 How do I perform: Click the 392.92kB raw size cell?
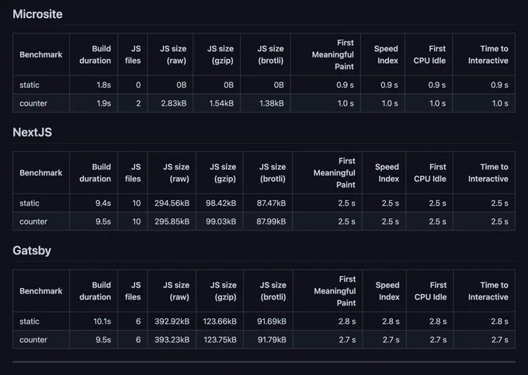click(x=172, y=321)
